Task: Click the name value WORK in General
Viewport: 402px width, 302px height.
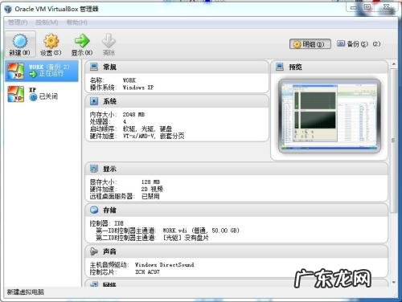Action: click(x=129, y=80)
